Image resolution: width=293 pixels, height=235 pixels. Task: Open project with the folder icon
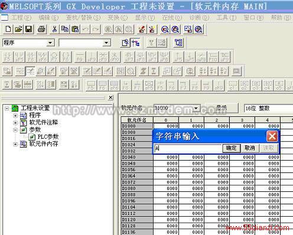(18, 30)
